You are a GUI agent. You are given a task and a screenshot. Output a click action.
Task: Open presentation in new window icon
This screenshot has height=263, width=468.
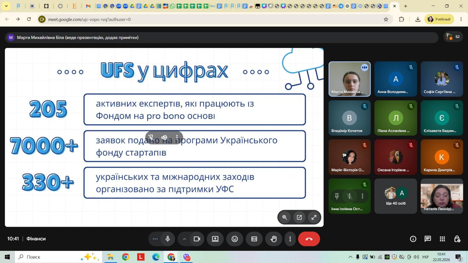[x=299, y=217]
